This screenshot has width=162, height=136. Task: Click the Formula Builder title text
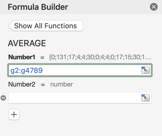click(x=38, y=7)
